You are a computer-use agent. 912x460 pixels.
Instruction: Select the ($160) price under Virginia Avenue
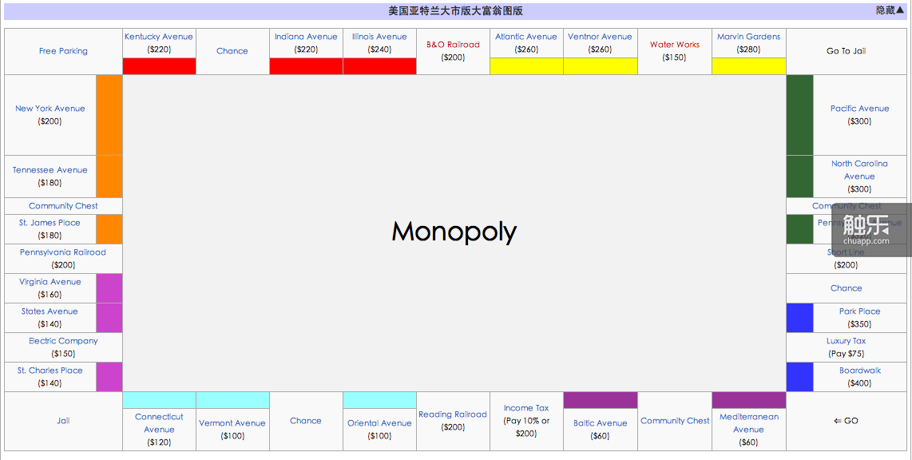point(50,295)
